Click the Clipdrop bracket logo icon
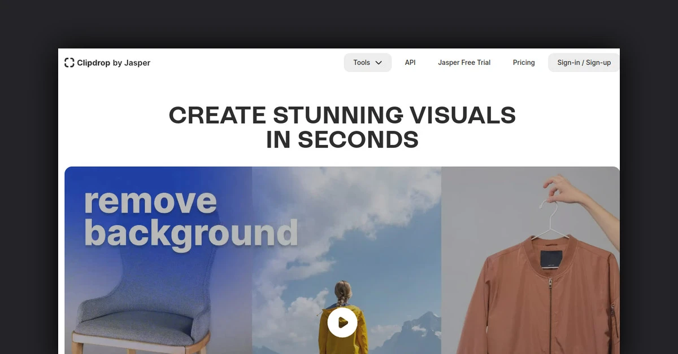The width and height of the screenshot is (678, 354). pyautogui.click(x=69, y=63)
